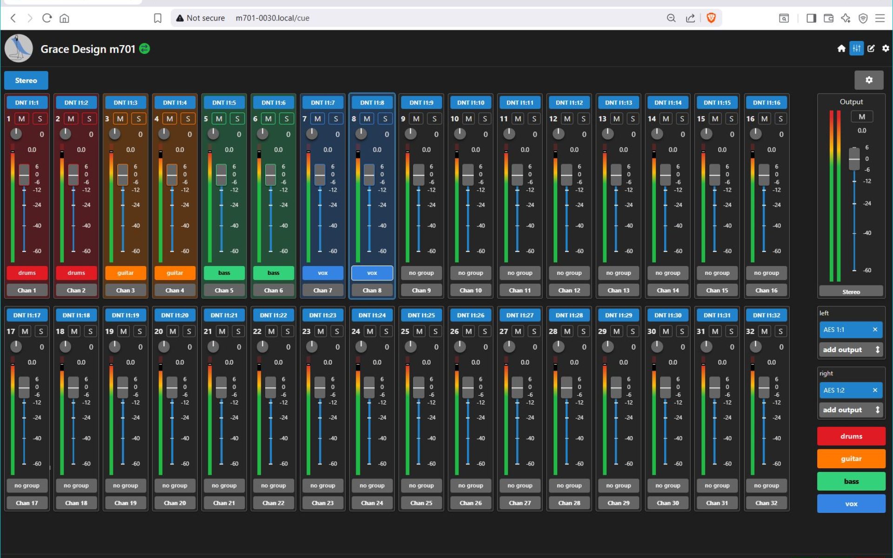Screen dimensions: 893x558
Task: Click the gray gear button above Output panel
Action: point(869,80)
